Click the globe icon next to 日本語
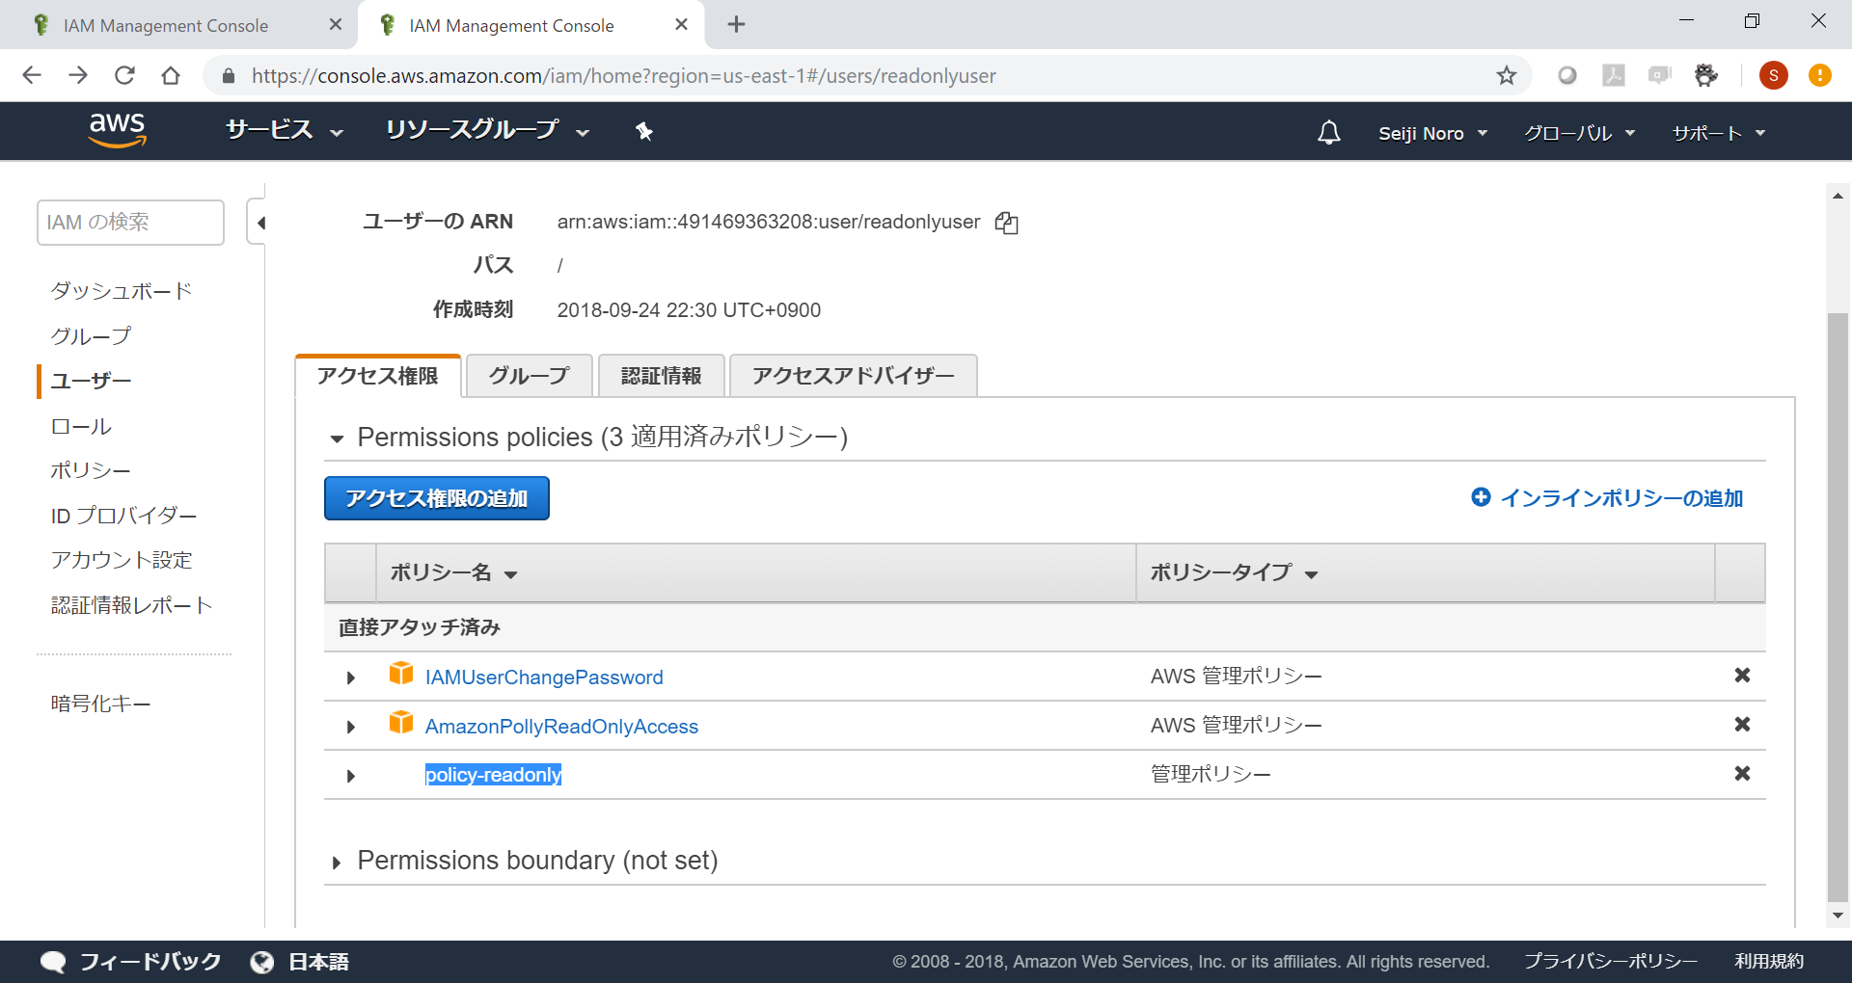1852x983 pixels. 261,961
